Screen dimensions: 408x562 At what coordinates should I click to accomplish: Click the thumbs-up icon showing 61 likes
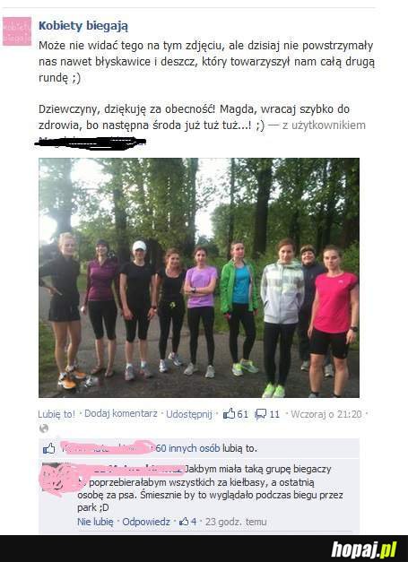(229, 414)
